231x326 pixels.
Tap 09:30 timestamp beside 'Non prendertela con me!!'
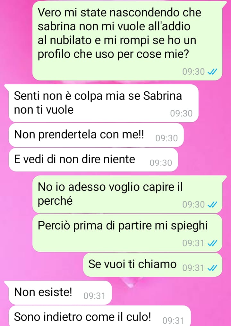(x=167, y=138)
